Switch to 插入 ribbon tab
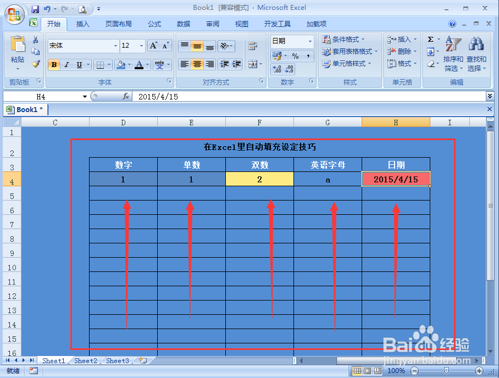The height and width of the screenshot is (378, 499). (x=83, y=24)
